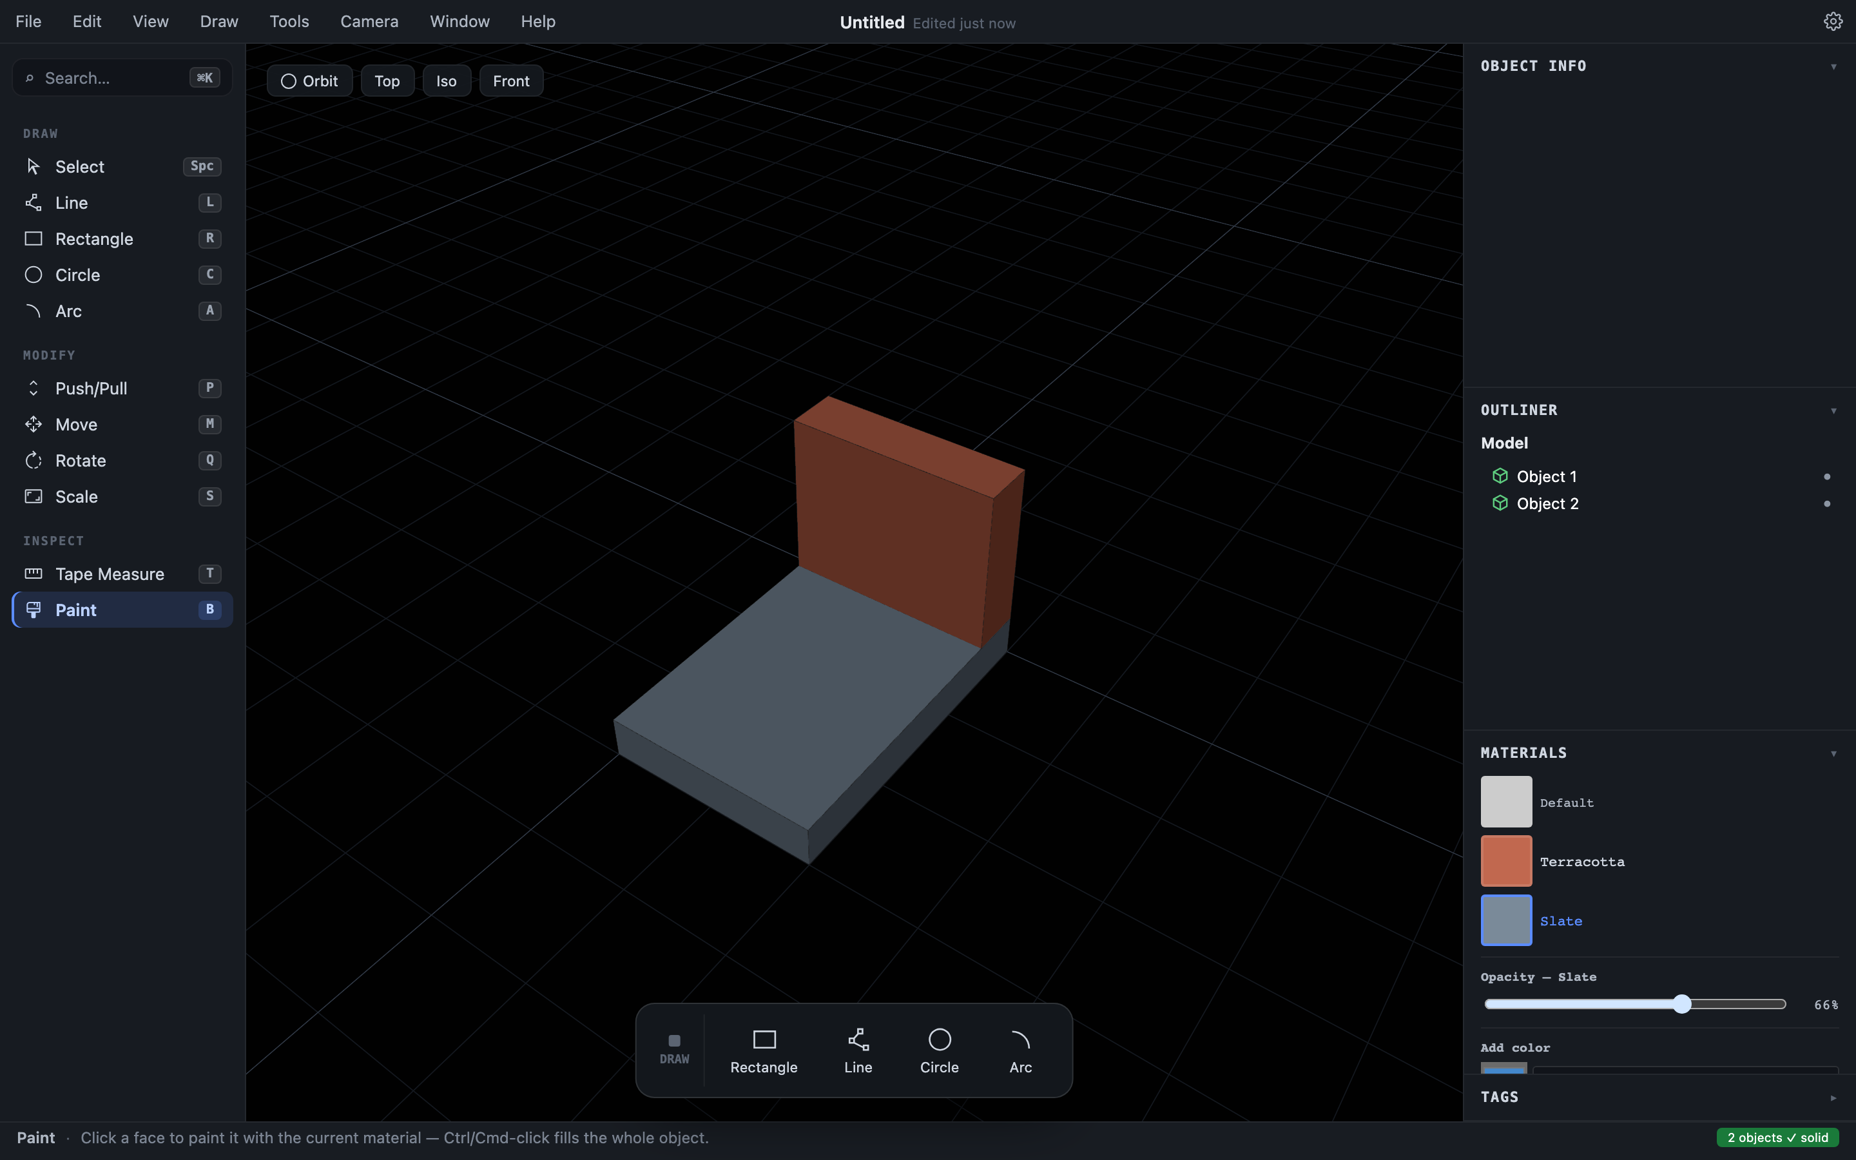Click the Arc button in the bottom toolbar
The width and height of the screenshot is (1856, 1160).
(1021, 1051)
